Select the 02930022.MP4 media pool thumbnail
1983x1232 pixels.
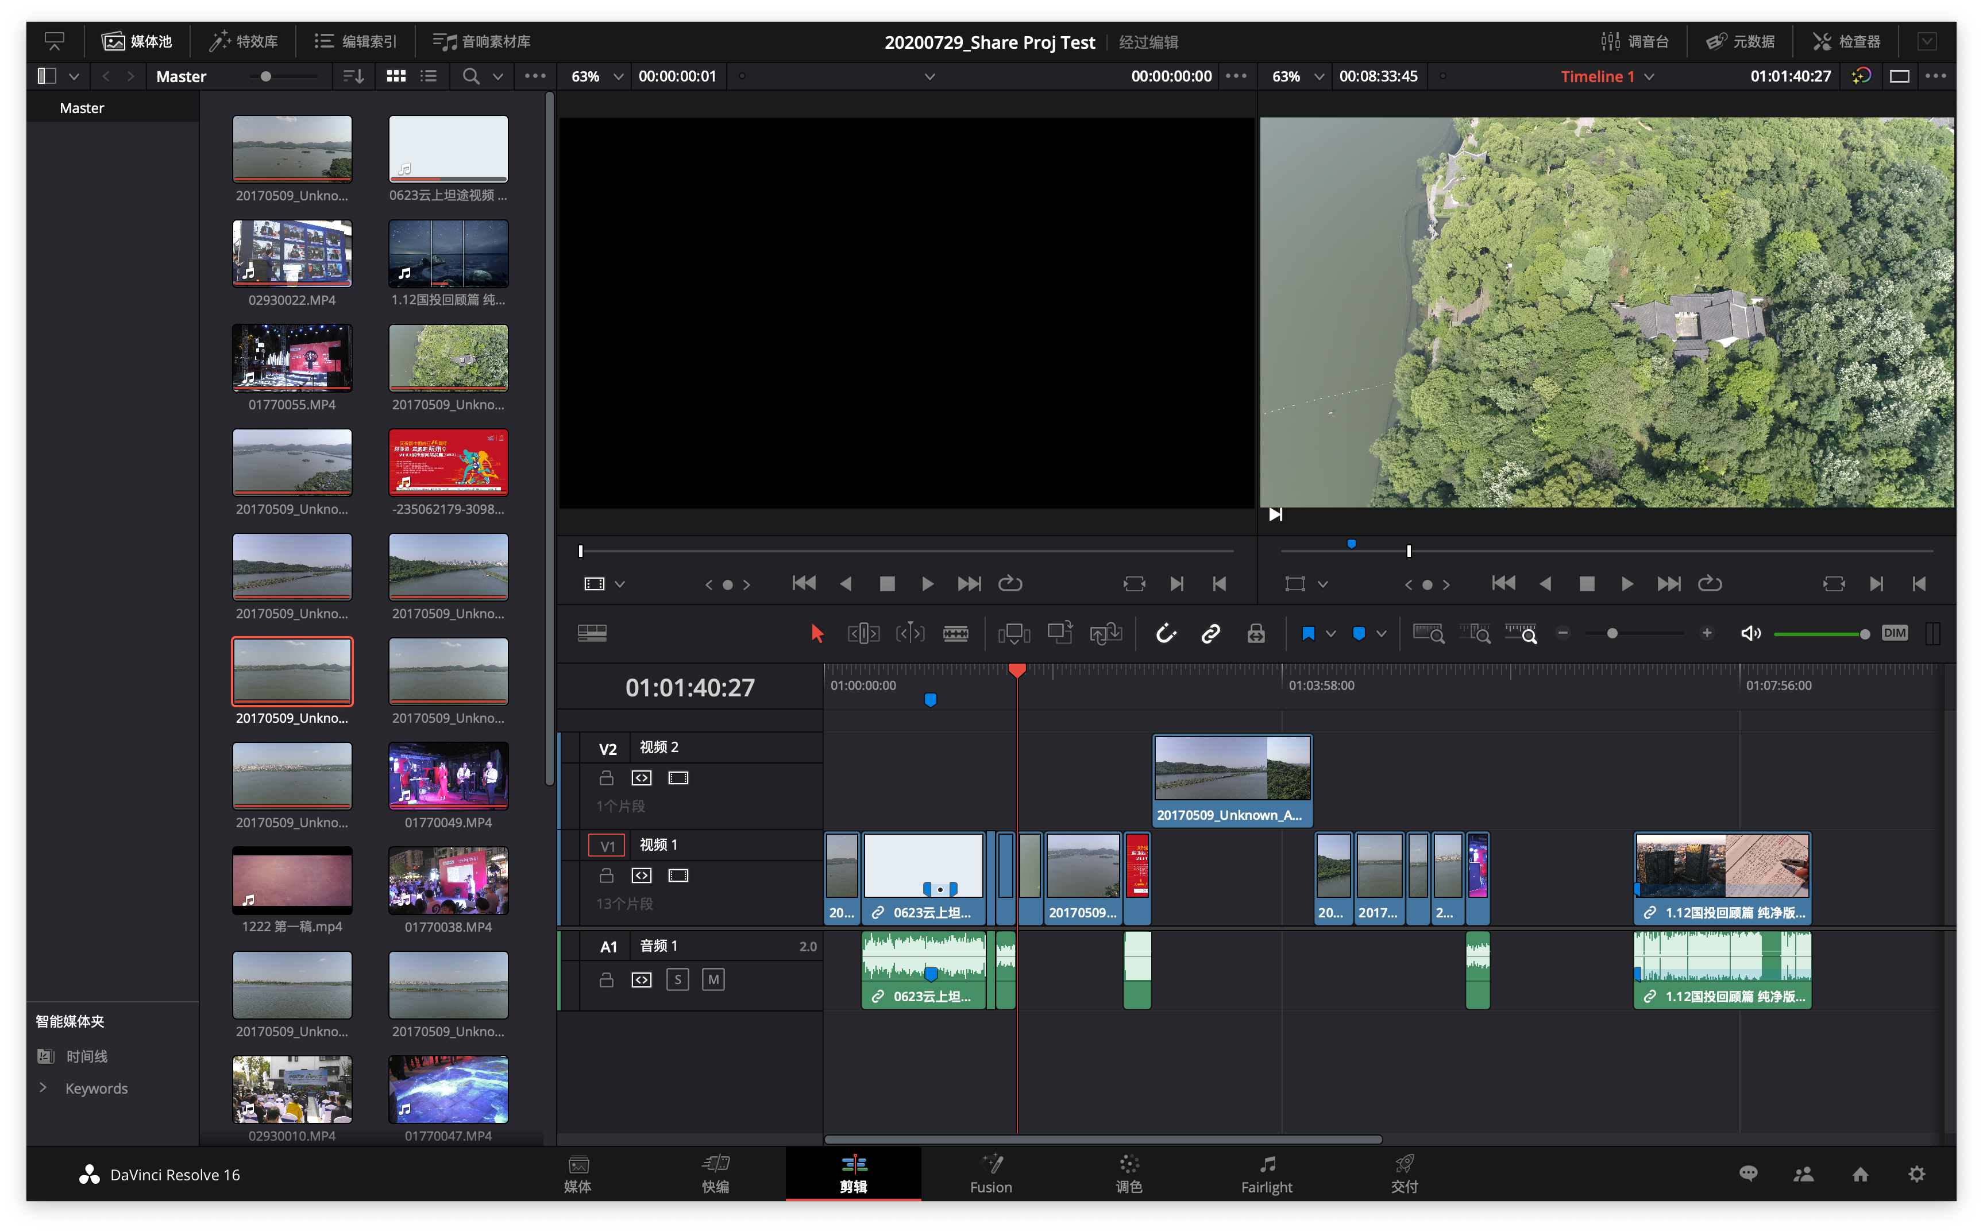292,253
